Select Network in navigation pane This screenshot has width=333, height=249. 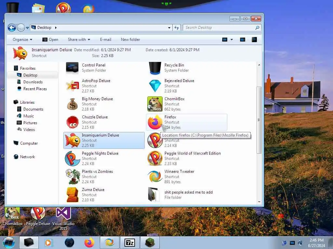[x=27, y=157]
